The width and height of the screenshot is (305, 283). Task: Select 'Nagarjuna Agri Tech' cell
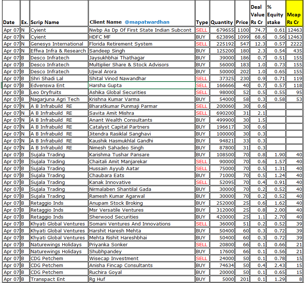(x=59, y=99)
